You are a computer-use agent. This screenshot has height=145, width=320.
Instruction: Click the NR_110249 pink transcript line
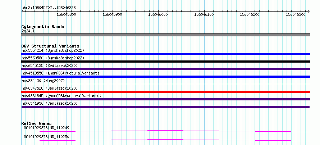click(165, 131)
